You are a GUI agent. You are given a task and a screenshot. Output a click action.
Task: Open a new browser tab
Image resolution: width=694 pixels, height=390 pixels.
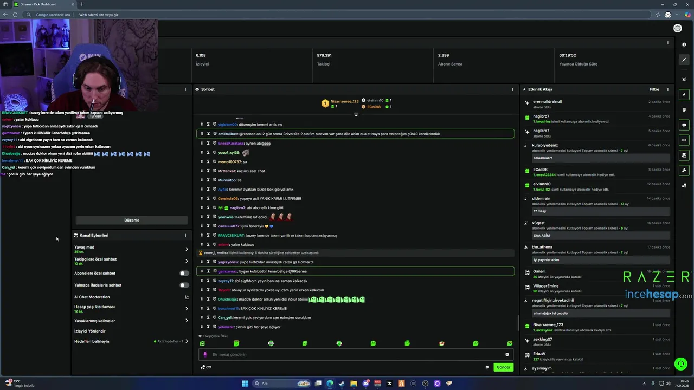click(82, 4)
